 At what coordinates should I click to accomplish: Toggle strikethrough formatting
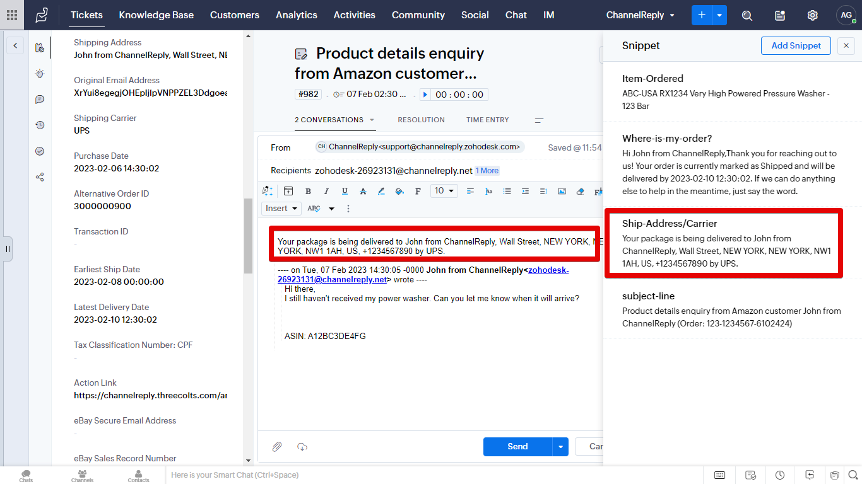pos(363,191)
